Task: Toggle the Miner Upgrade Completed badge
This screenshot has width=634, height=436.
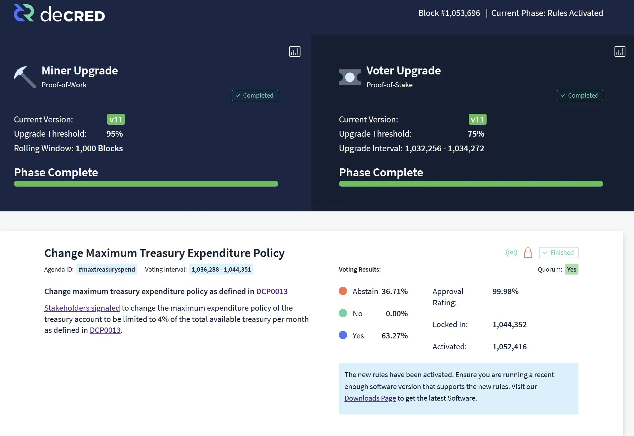Action: tap(255, 96)
